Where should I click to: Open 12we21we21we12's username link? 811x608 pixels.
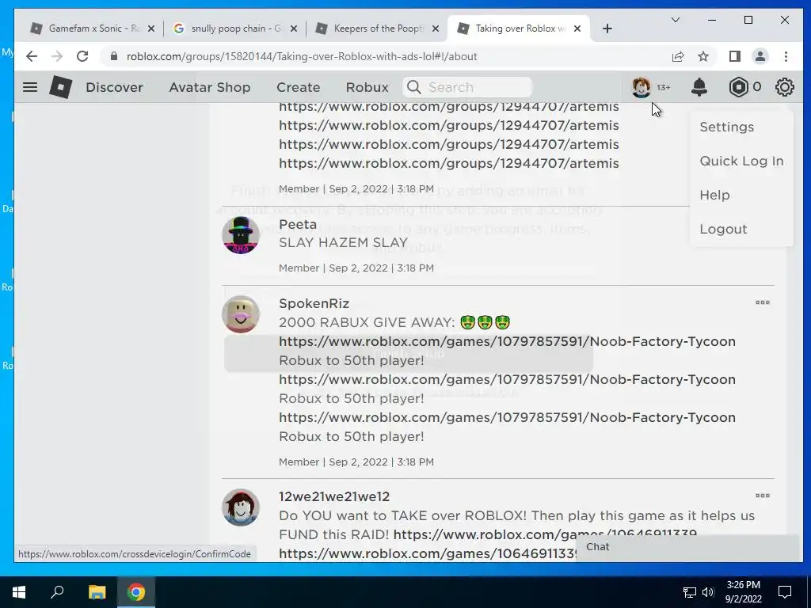click(x=334, y=496)
